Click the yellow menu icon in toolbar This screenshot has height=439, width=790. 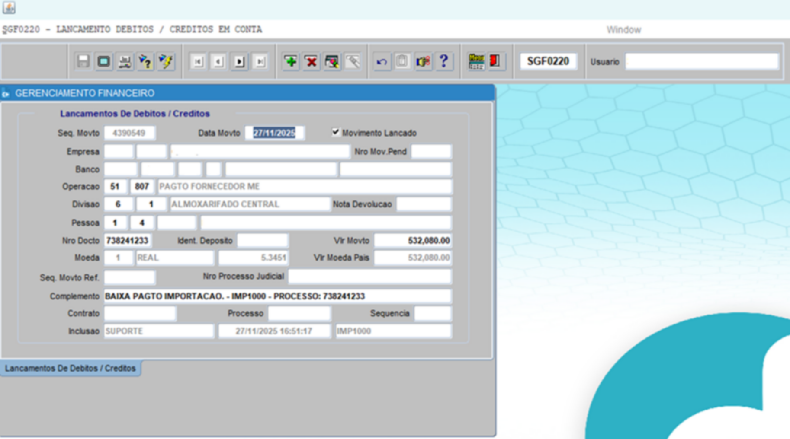click(x=476, y=61)
